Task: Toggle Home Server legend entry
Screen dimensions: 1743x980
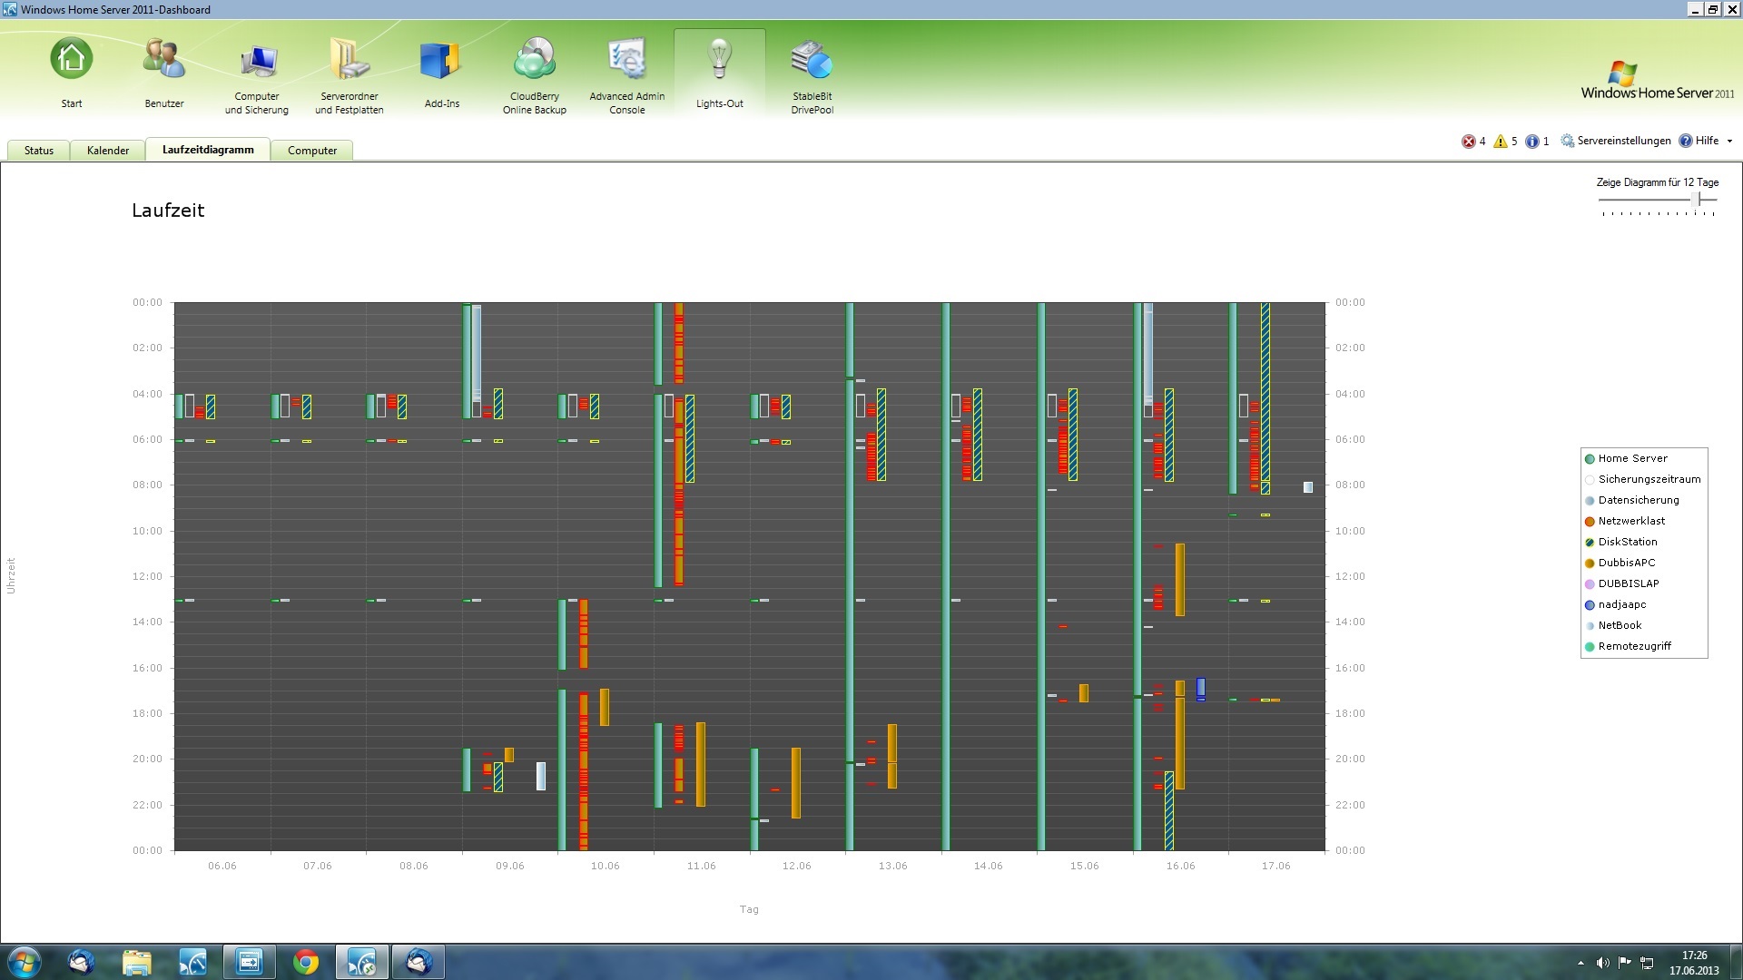Action: [x=1631, y=458]
